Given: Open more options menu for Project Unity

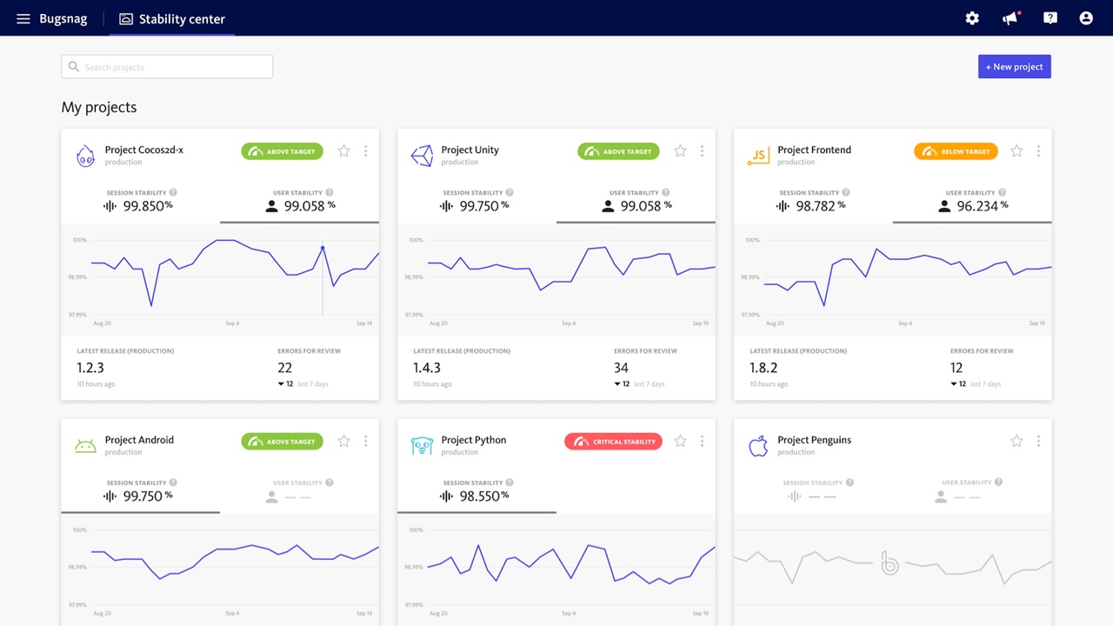Looking at the screenshot, I should (x=702, y=151).
